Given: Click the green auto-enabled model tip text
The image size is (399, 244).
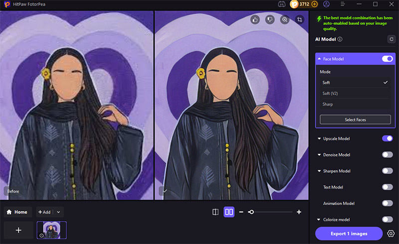Looking at the screenshot, I should click(358, 23).
